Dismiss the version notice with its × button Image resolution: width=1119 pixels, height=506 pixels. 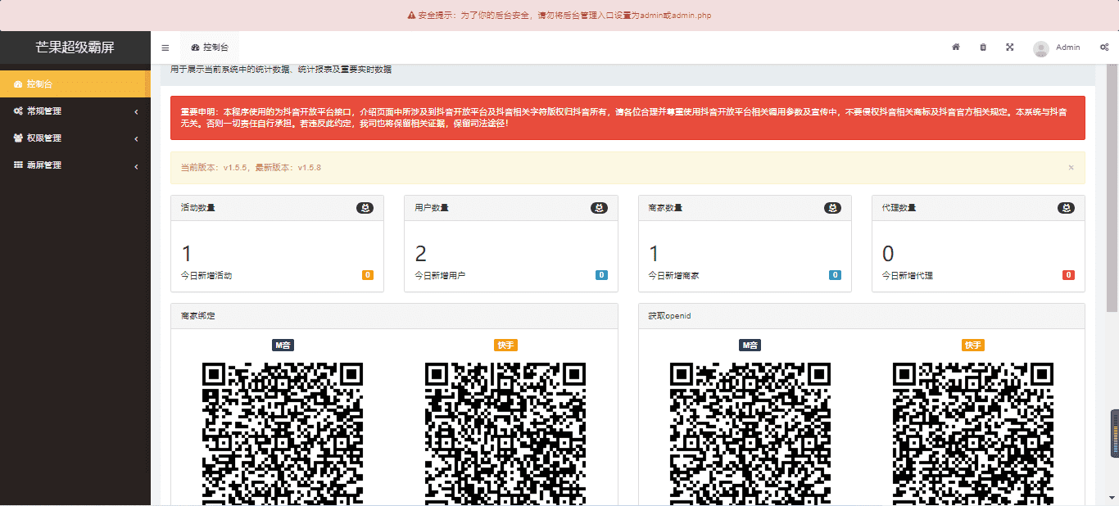pyautogui.click(x=1071, y=167)
